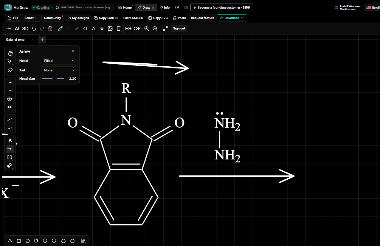Click the Sign out button

point(179,29)
